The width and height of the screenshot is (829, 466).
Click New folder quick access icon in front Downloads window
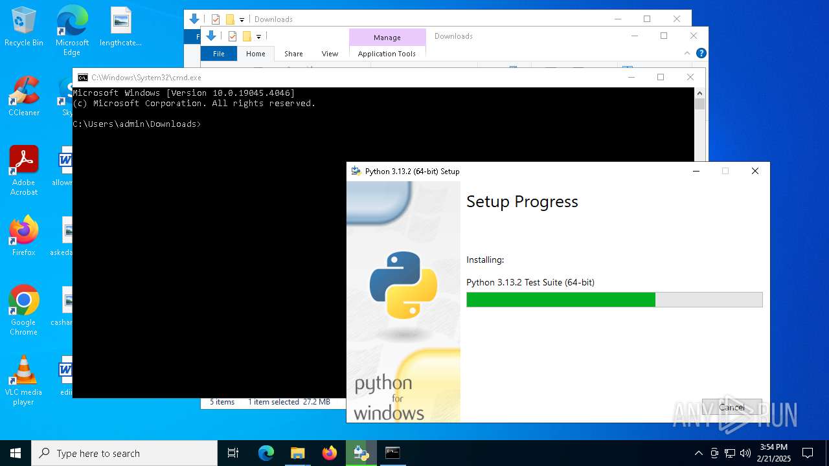click(x=247, y=36)
